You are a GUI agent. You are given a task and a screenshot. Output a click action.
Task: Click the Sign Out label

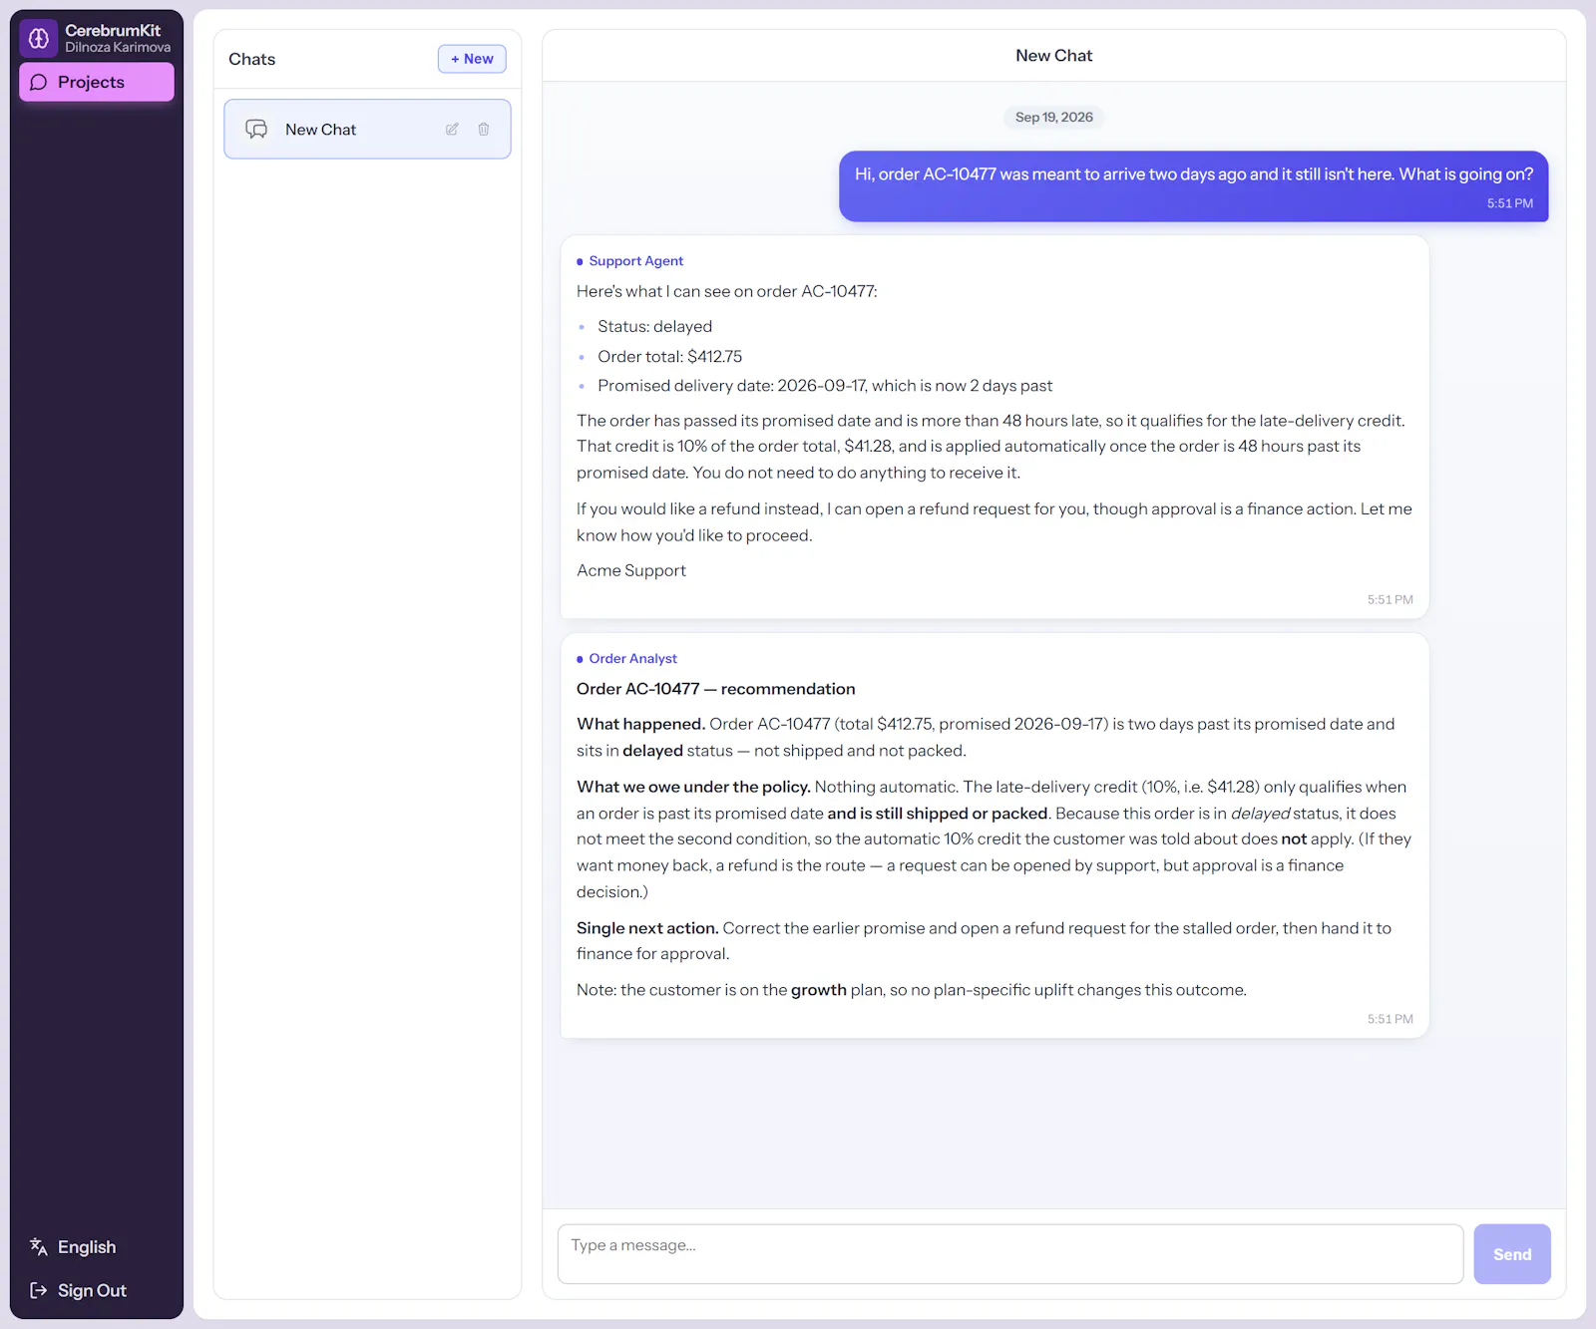click(92, 1290)
